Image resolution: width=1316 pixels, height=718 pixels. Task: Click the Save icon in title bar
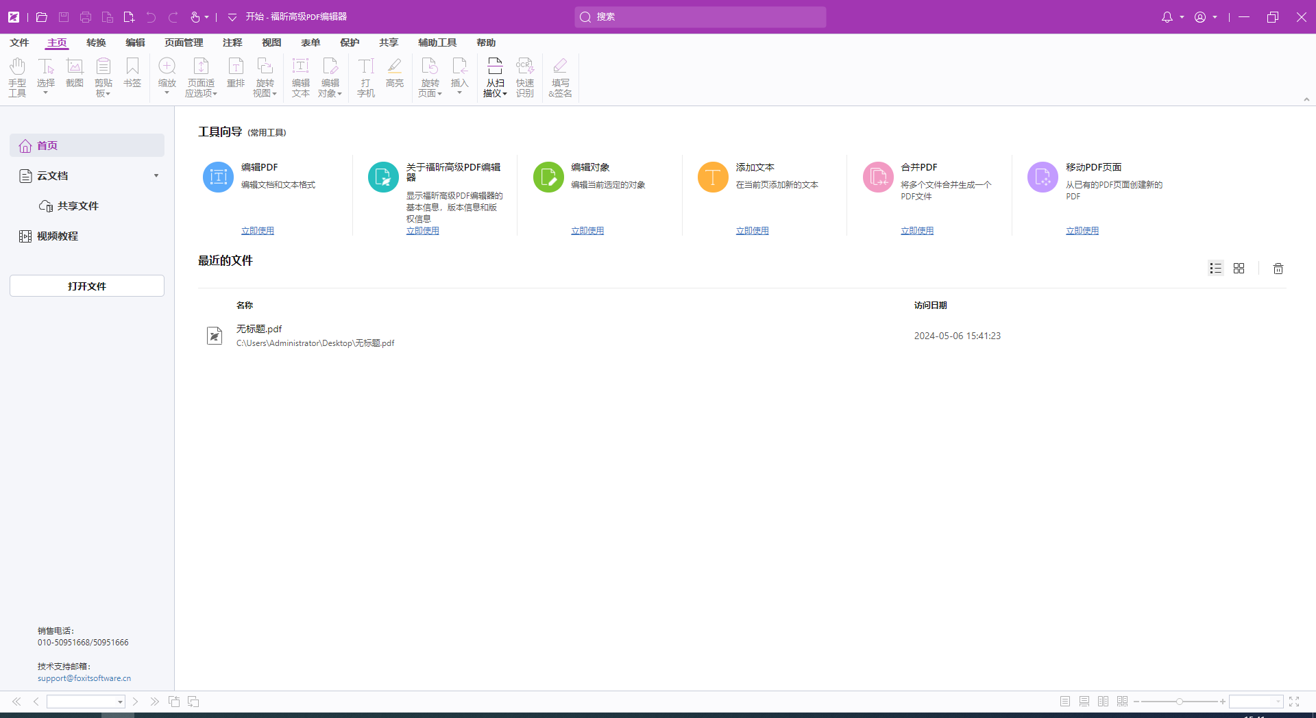click(64, 17)
